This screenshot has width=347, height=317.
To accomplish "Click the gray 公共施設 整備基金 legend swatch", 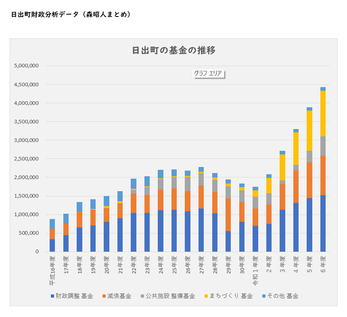I will tap(142, 296).
